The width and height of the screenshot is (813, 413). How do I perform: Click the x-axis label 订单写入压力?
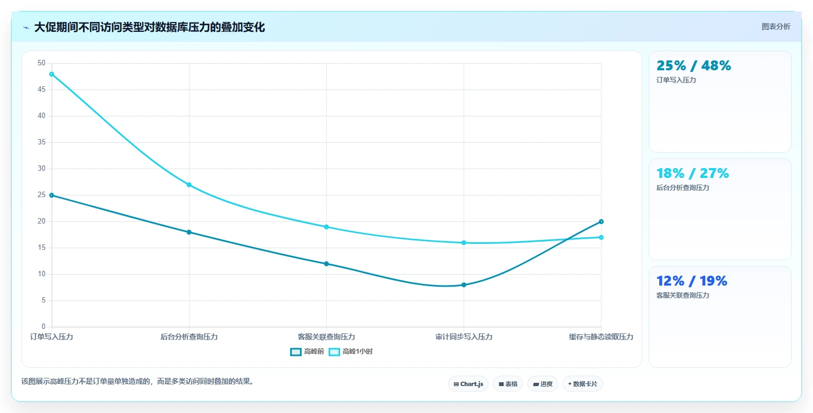pyautogui.click(x=52, y=337)
